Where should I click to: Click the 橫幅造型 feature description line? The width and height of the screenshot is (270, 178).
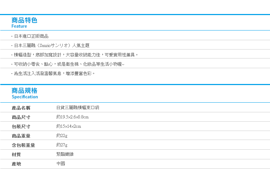(76, 55)
